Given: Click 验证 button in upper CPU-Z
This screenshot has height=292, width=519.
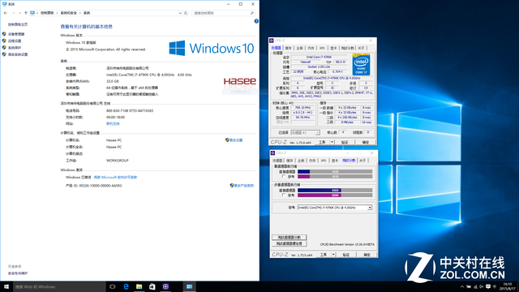Looking at the screenshot, I should click(345, 143).
